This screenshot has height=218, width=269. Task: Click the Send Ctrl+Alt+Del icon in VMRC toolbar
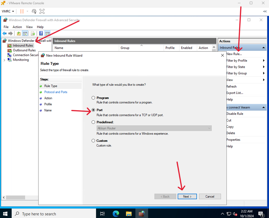click(34, 11)
